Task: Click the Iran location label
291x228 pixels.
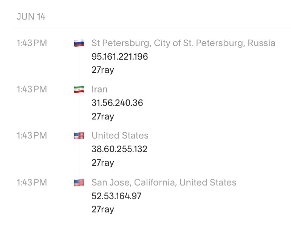Action: [x=99, y=89]
